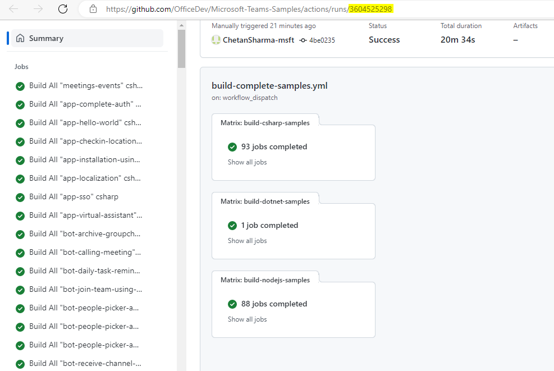The width and height of the screenshot is (554, 371).
Task: Show all jobs for build-dotnet-samples matrix
Action: point(247,240)
